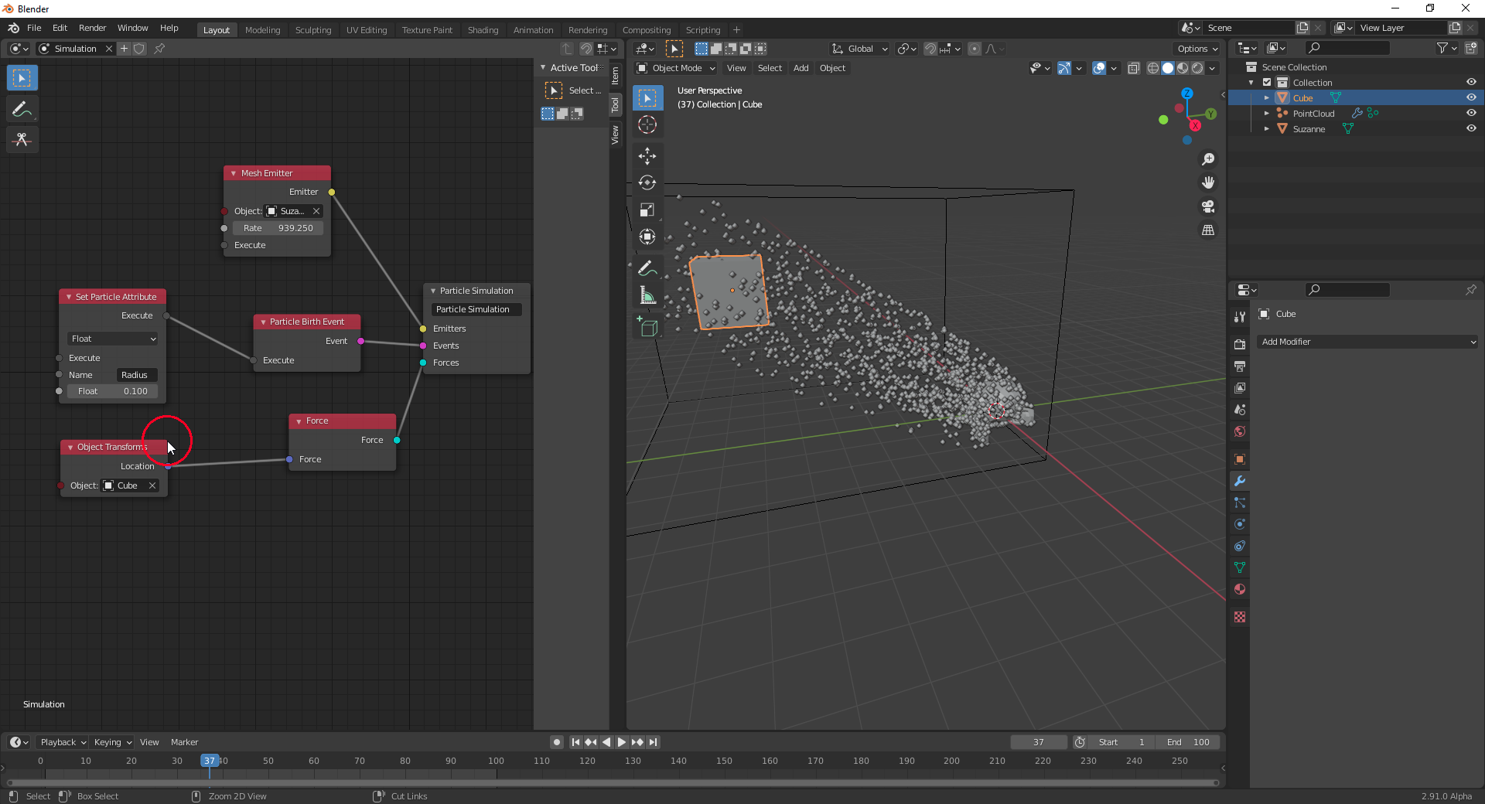Select the Rotate tool in viewport toolbar
The height and width of the screenshot is (804, 1485).
click(647, 183)
